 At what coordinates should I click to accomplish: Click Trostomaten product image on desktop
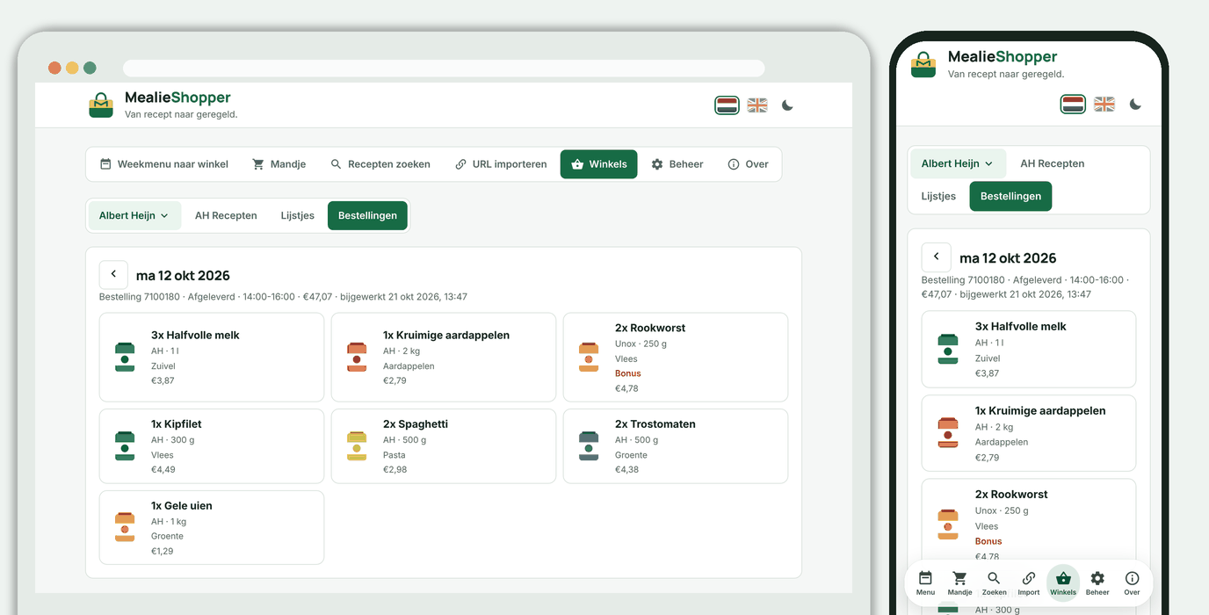tap(589, 446)
